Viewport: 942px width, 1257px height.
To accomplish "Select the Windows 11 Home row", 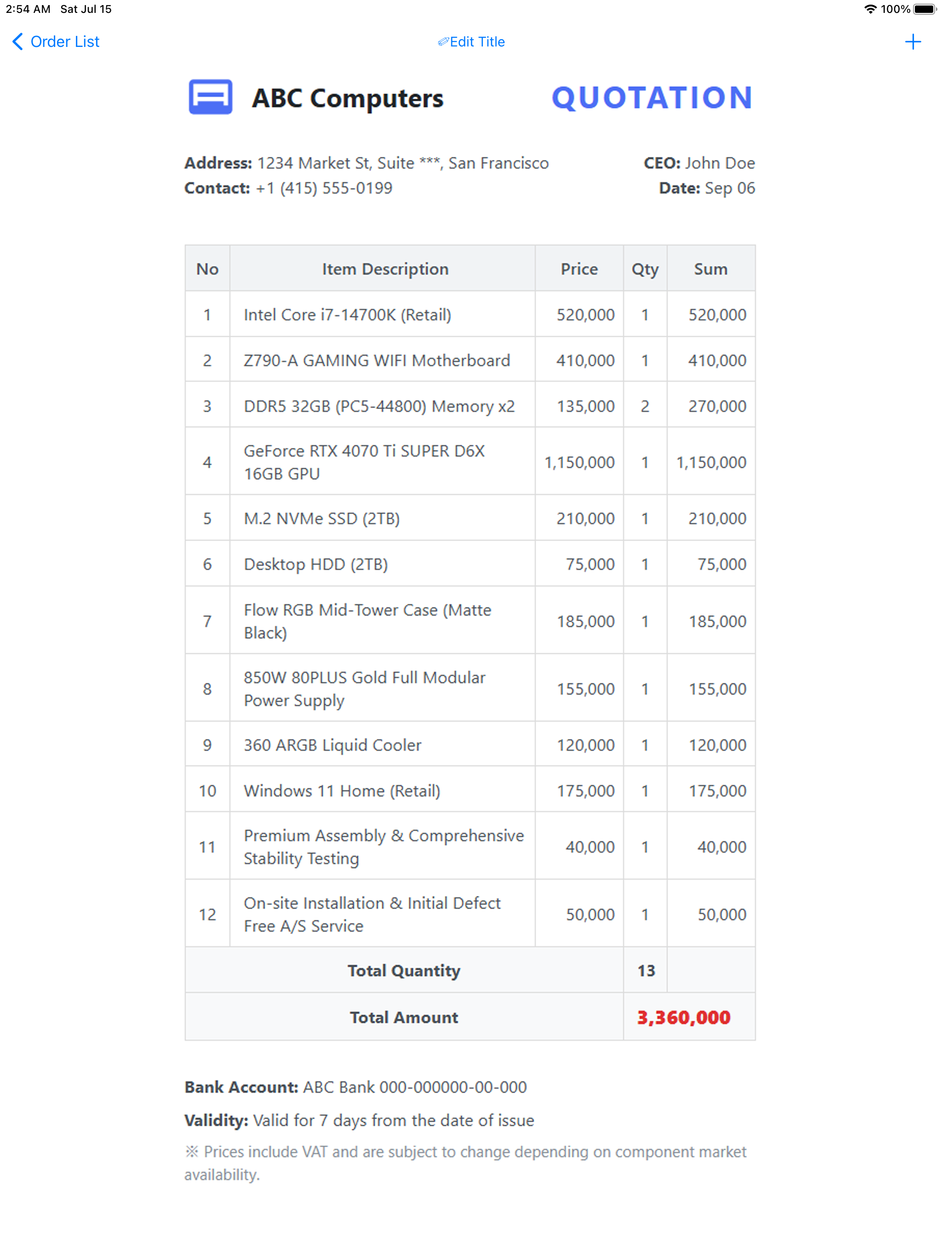I will (470, 790).
